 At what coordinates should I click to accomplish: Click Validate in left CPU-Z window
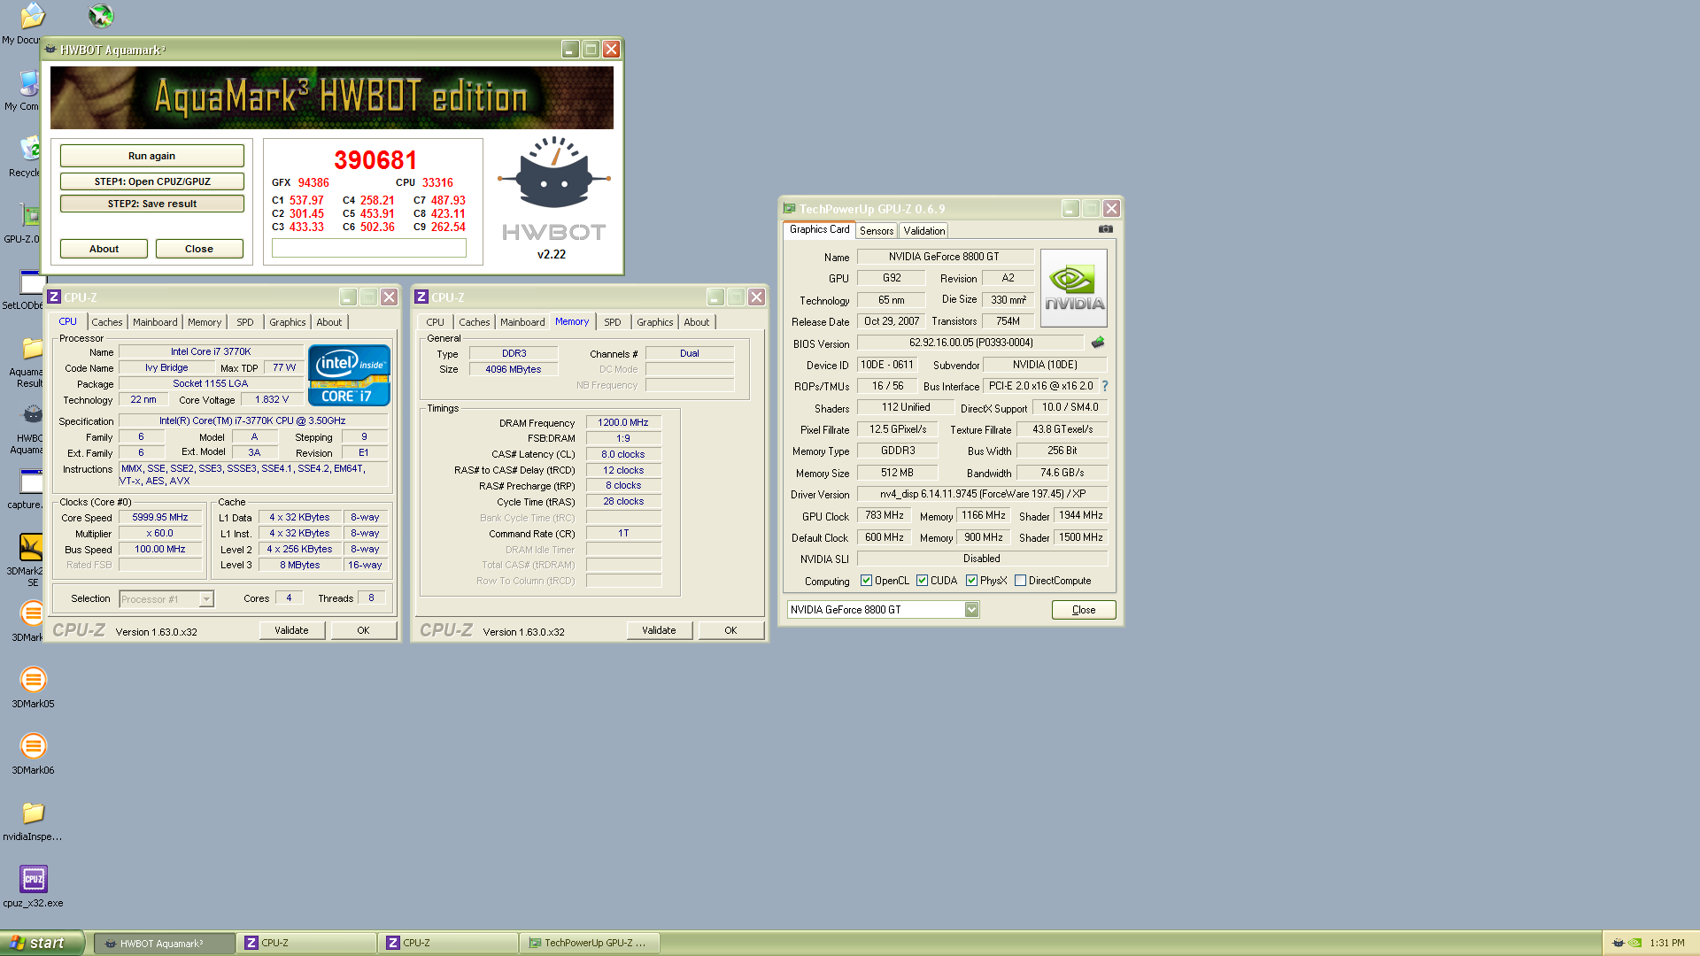[x=291, y=630]
